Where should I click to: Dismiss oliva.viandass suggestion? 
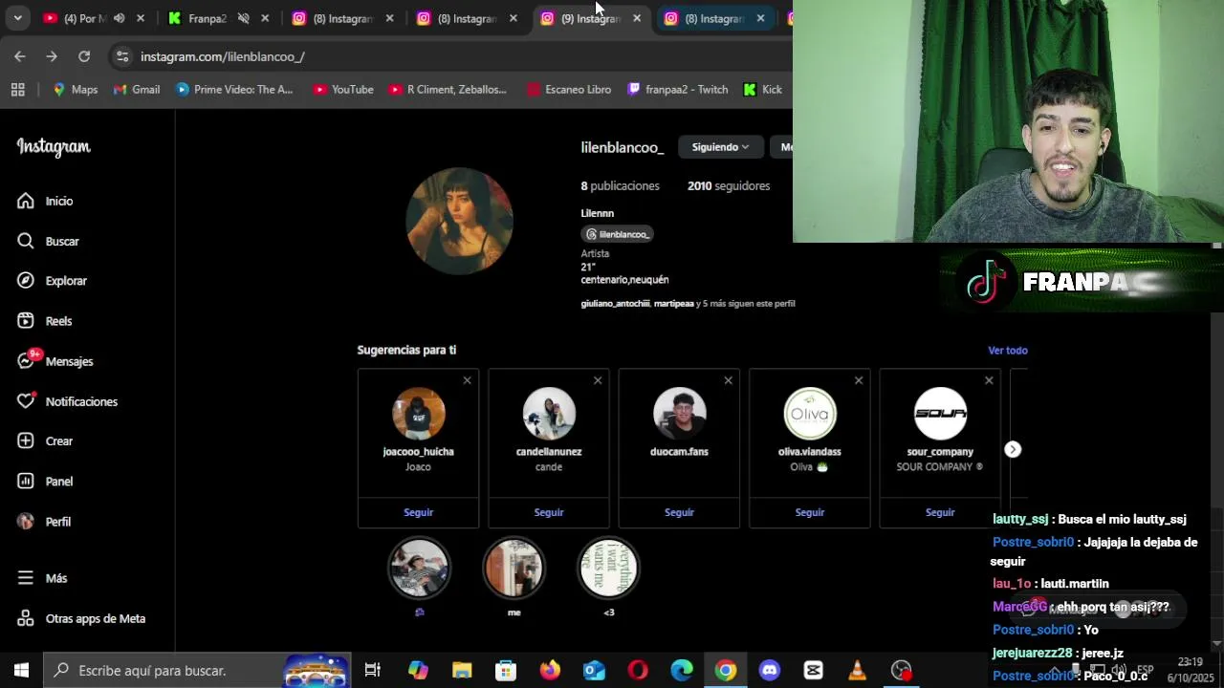coord(859,380)
